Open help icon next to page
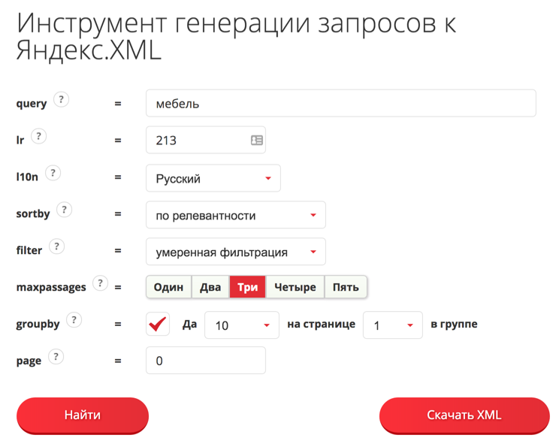The image size is (556, 444). tap(56, 357)
